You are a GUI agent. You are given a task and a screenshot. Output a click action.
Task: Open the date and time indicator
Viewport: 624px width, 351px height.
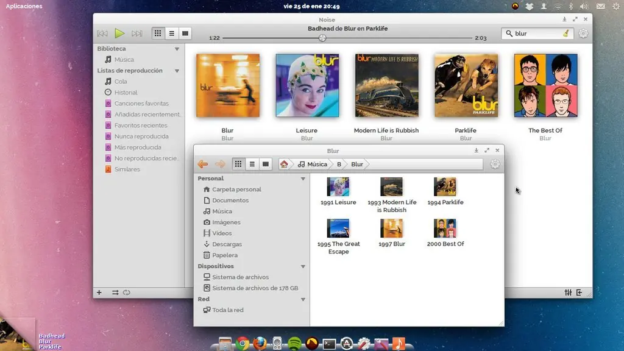311,6
